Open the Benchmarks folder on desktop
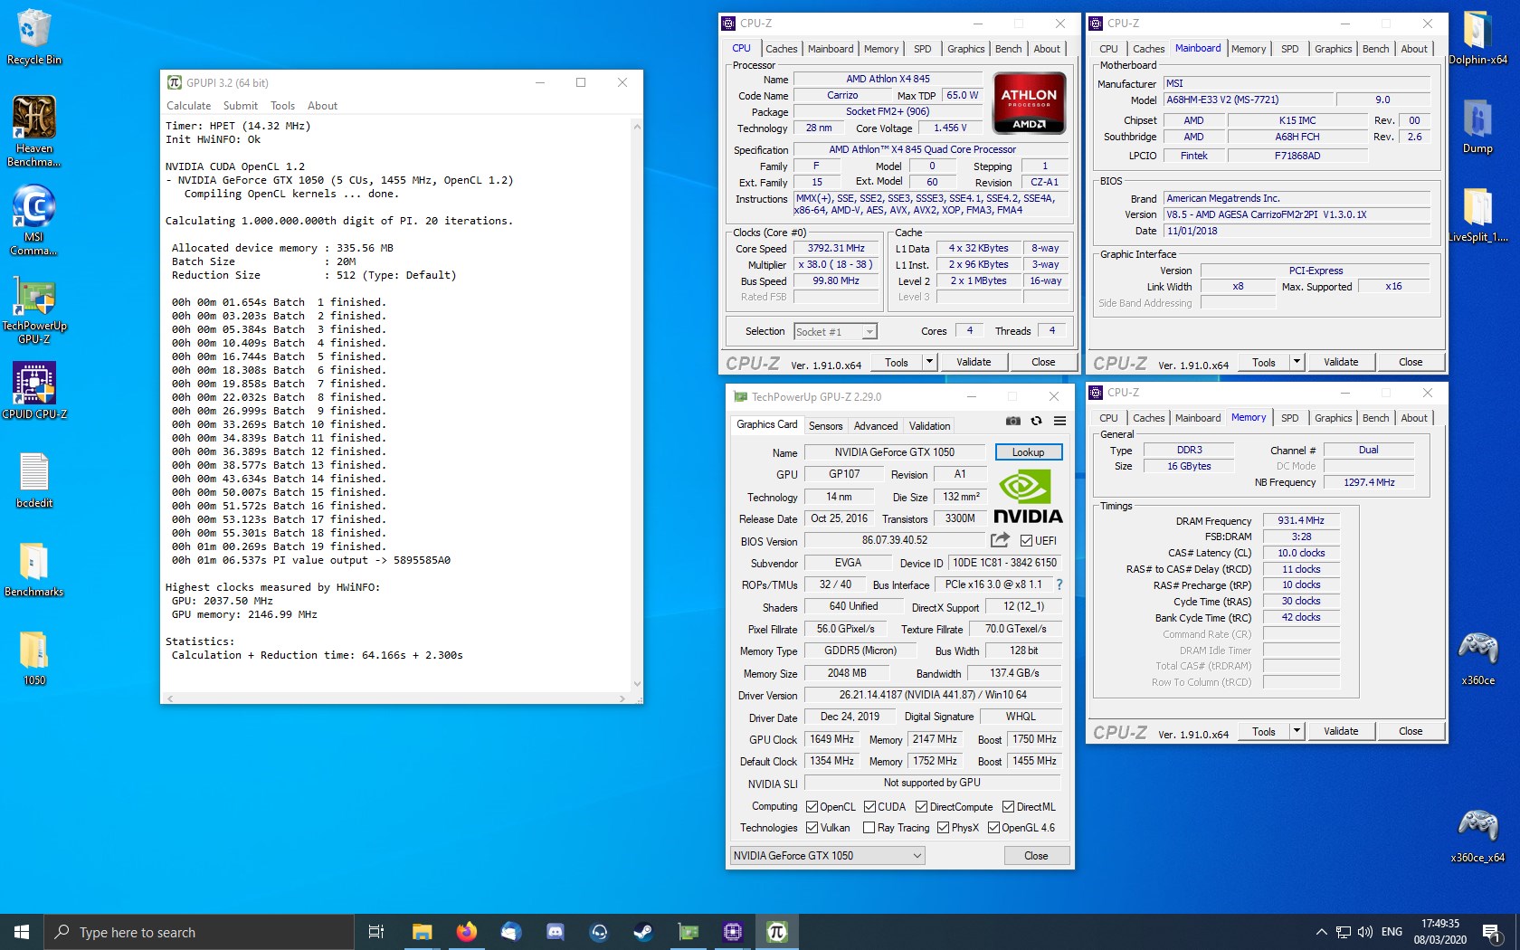Image resolution: width=1520 pixels, height=950 pixels. pos(33,568)
